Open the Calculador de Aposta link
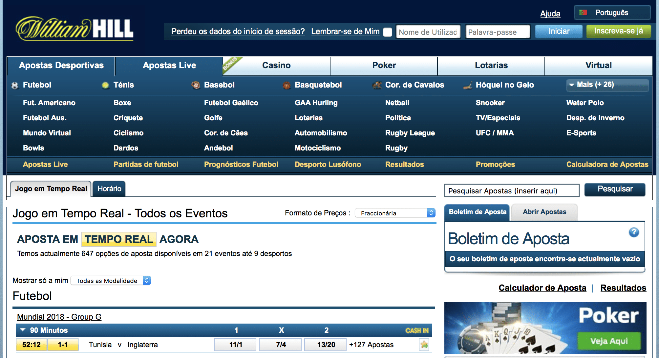The width and height of the screenshot is (659, 358). pos(542,288)
